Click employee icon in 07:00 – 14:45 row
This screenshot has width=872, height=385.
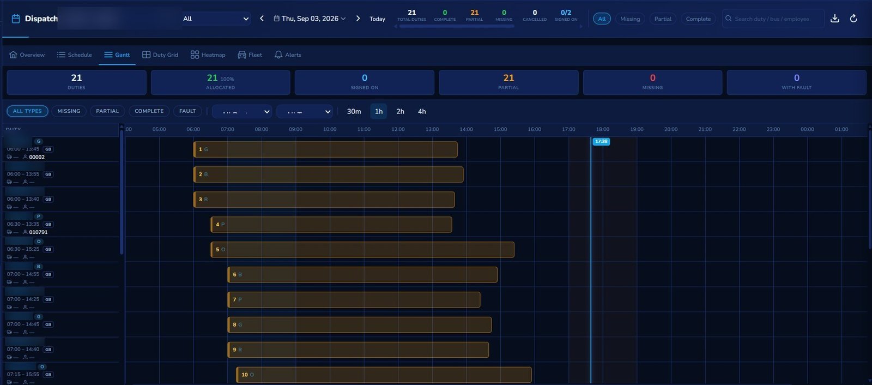pos(25,333)
